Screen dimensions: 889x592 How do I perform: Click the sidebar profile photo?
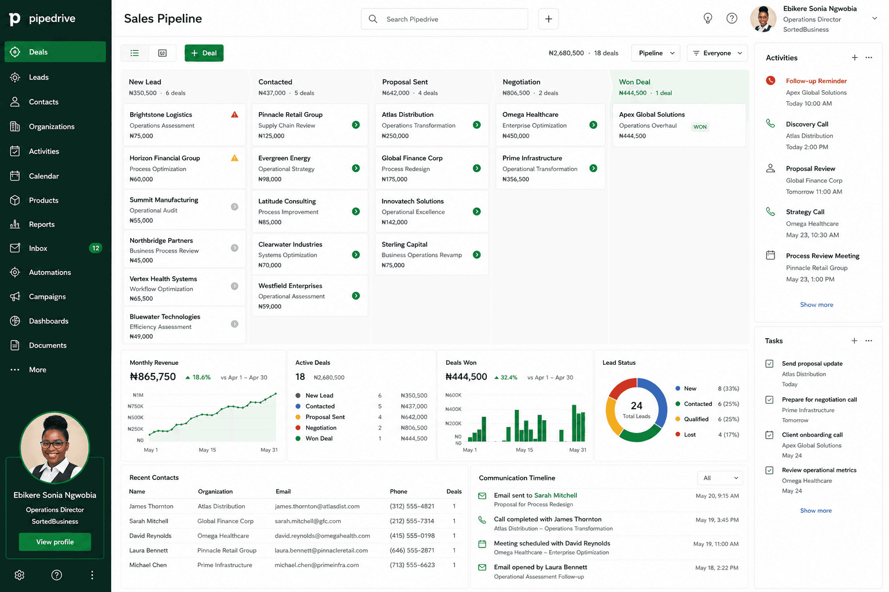pos(55,447)
